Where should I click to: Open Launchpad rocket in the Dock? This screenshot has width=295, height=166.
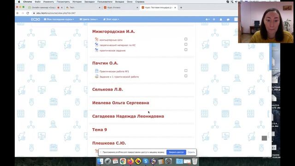tap(108, 161)
